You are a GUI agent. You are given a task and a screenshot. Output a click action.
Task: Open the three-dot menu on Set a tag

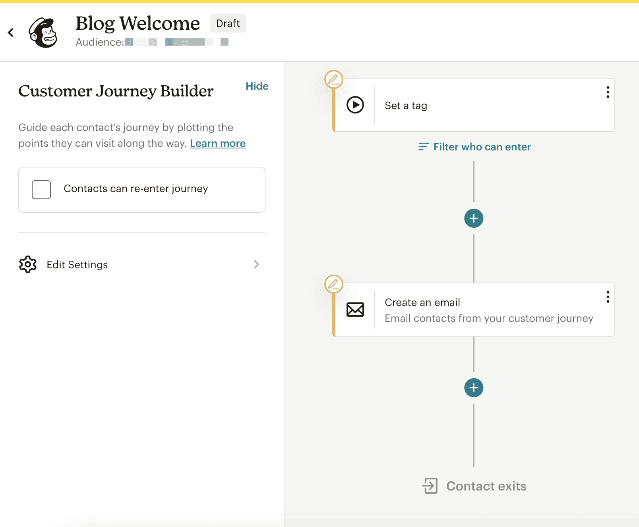(x=608, y=92)
